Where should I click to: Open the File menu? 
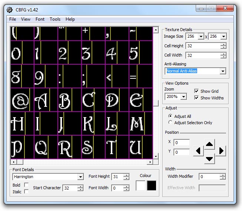pos(13,19)
